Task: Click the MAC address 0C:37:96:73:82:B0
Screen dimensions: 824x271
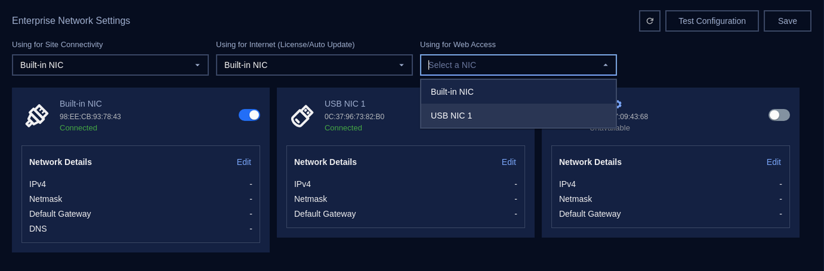Action: point(354,117)
